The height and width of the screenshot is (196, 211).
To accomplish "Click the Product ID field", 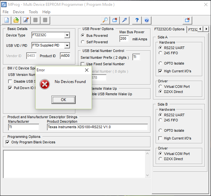I will [65, 56].
